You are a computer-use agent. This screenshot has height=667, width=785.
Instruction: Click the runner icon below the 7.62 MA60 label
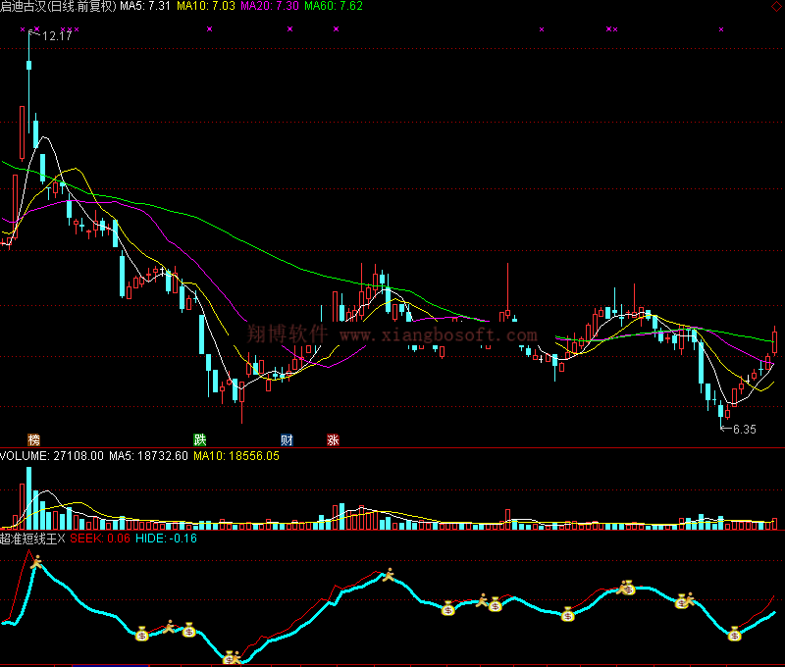[x=388, y=575]
